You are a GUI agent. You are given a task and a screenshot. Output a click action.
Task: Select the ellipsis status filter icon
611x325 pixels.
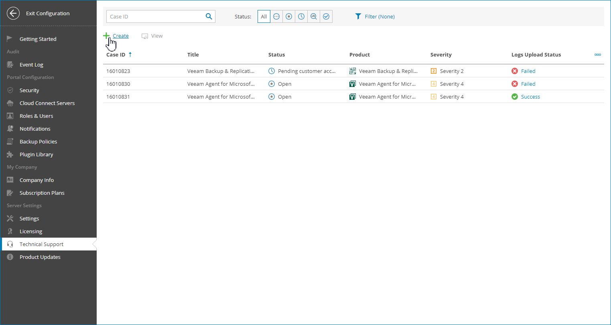276,16
